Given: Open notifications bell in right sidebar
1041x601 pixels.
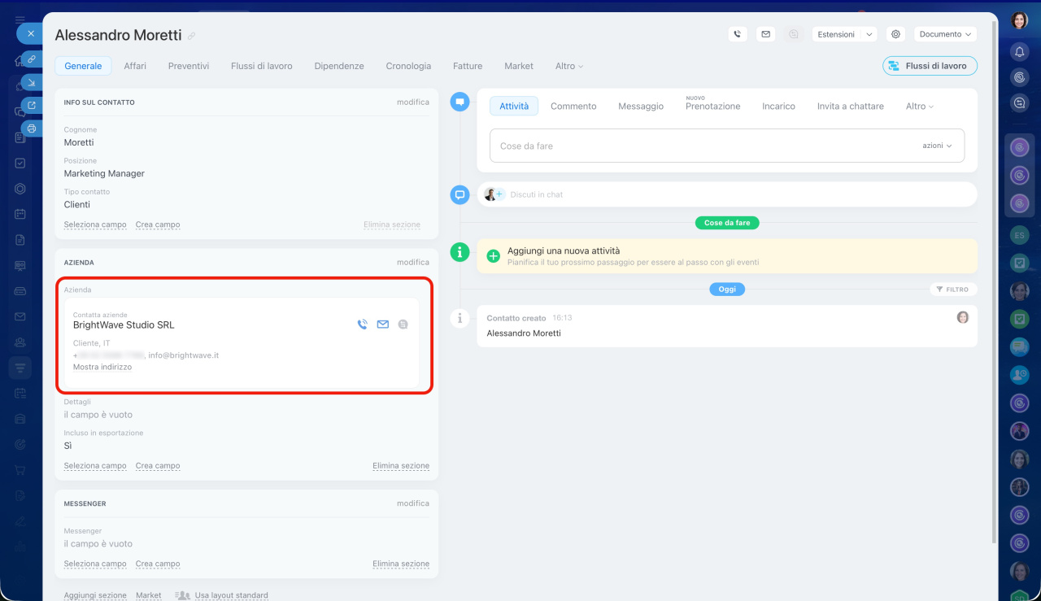Looking at the screenshot, I should pos(1019,51).
